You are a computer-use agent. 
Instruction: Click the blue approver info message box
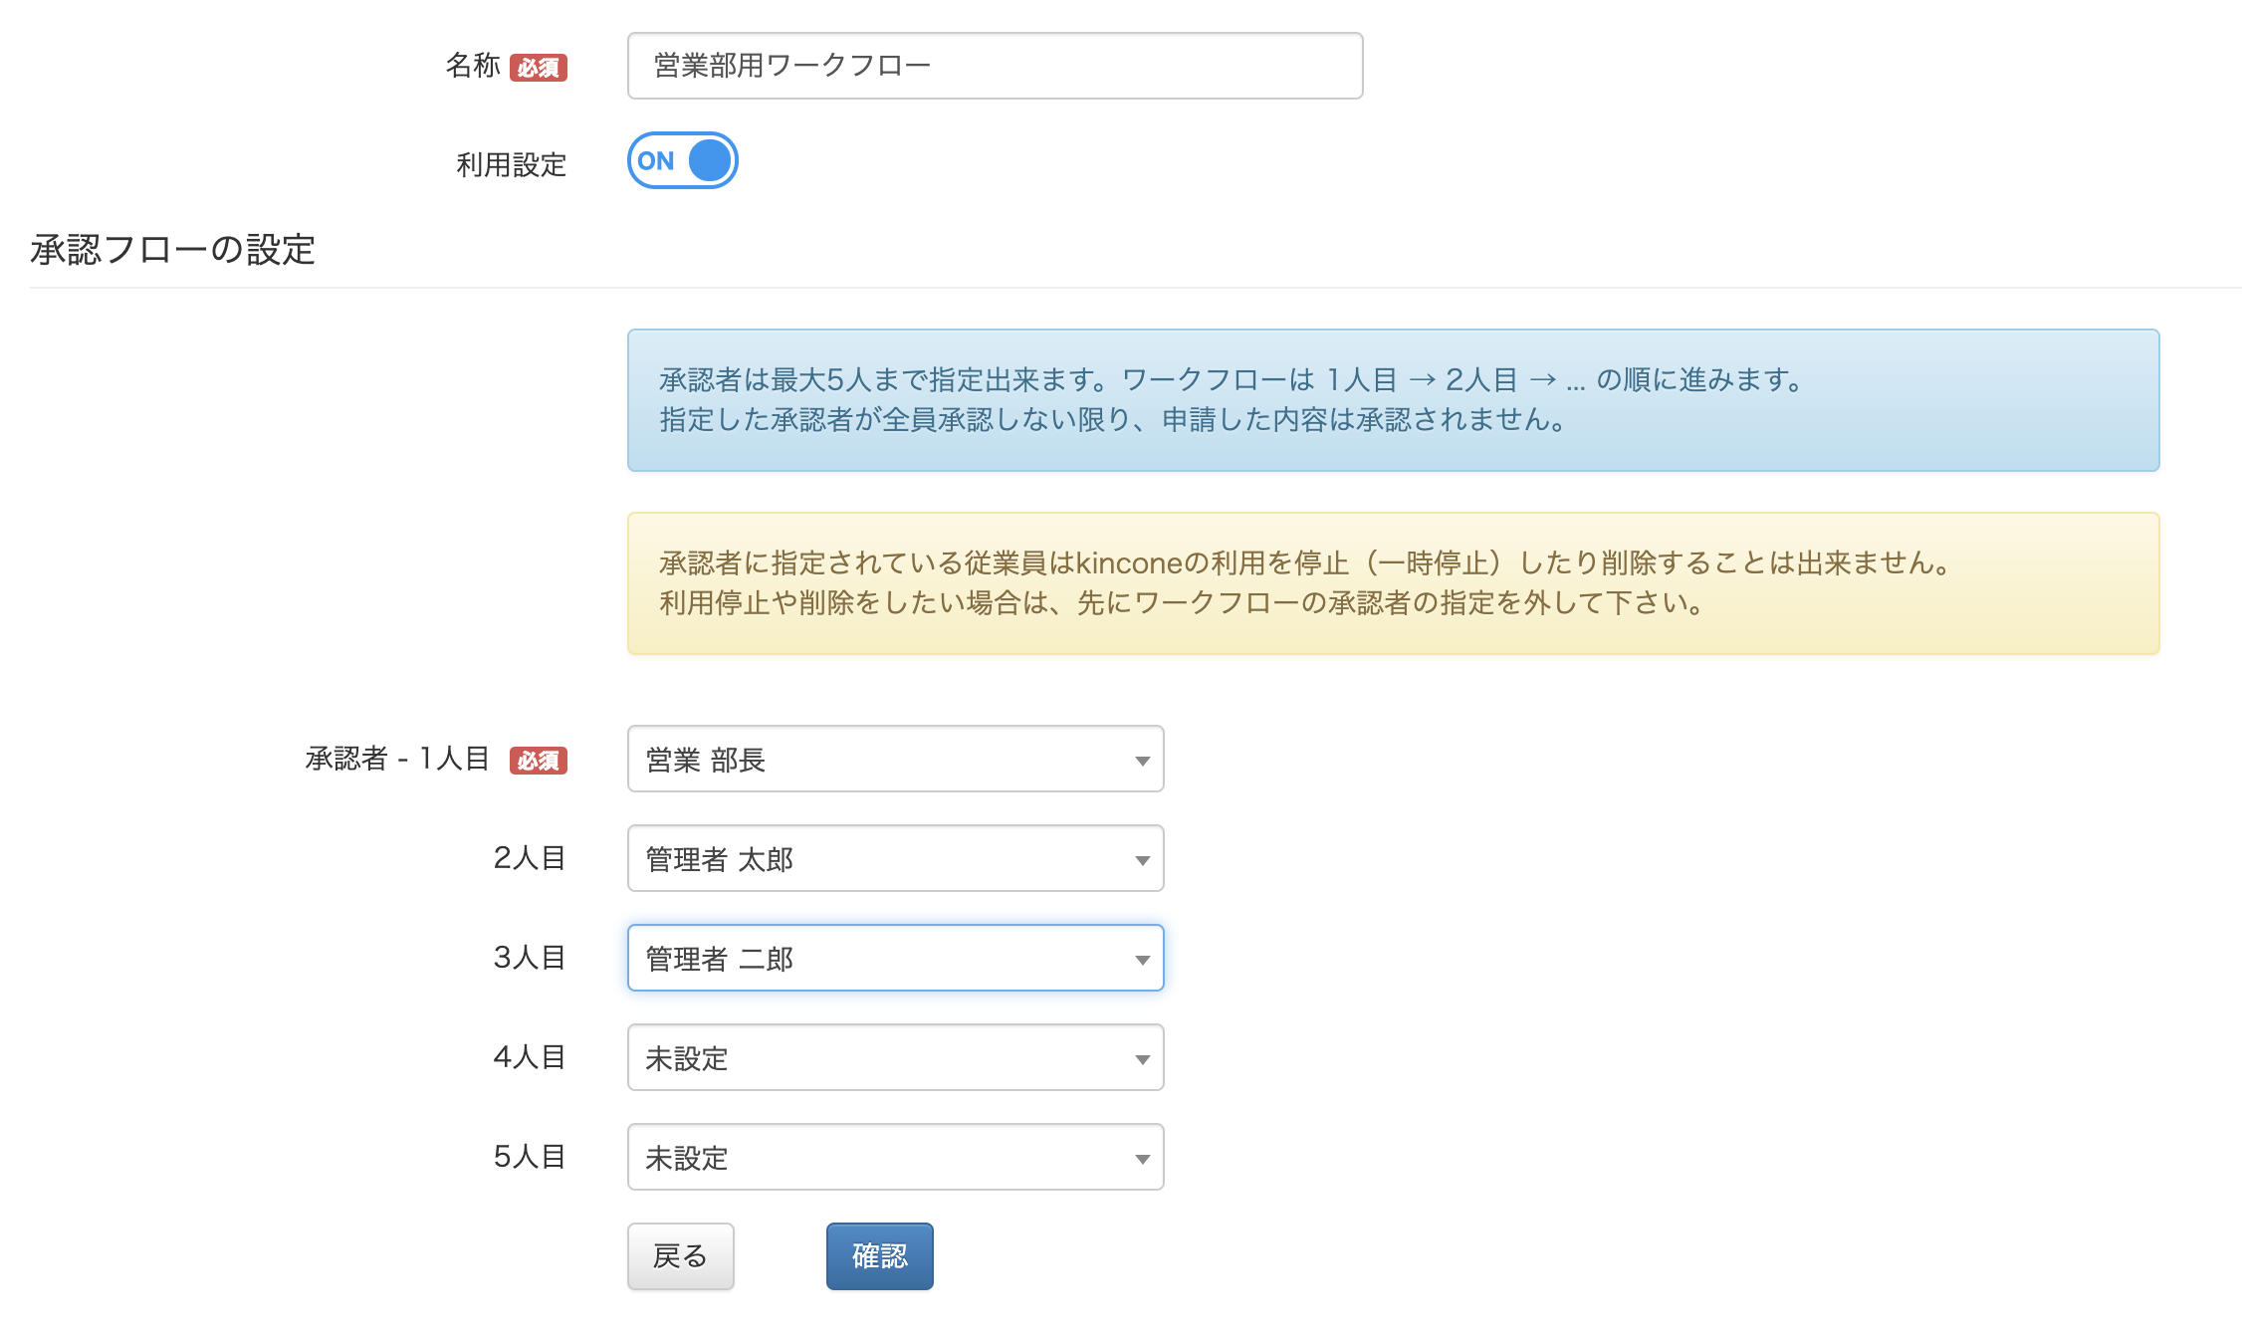1392,400
